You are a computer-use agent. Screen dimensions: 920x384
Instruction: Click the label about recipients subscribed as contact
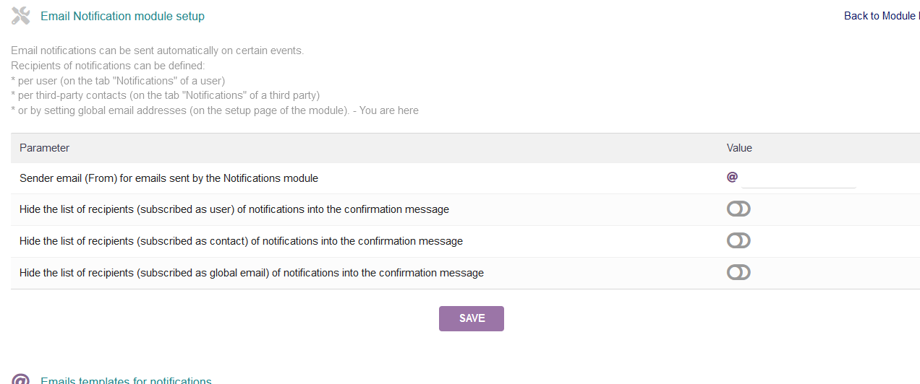pyautogui.click(x=241, y=241)
